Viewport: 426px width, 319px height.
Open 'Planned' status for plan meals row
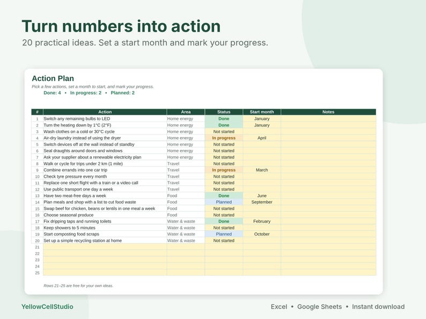(x=224, y=202)
